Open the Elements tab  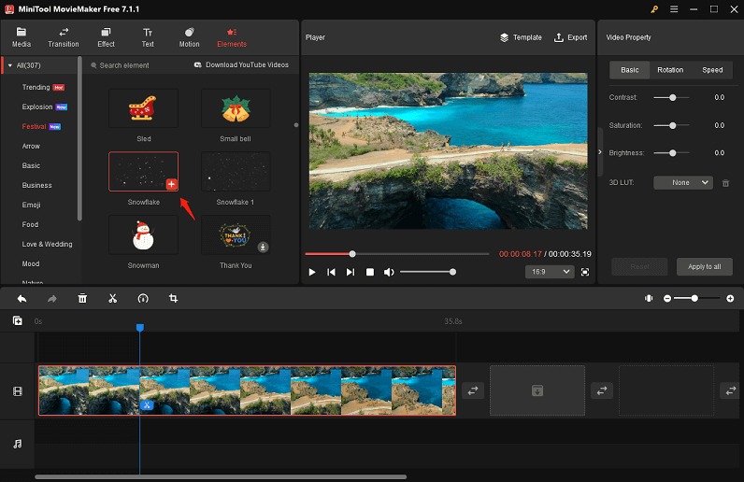pyautogui.click(x=232, y=37)
